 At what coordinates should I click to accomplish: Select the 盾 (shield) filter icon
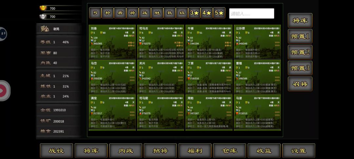coord(120,13)
